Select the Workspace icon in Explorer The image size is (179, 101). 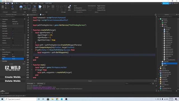coord(161,19)
